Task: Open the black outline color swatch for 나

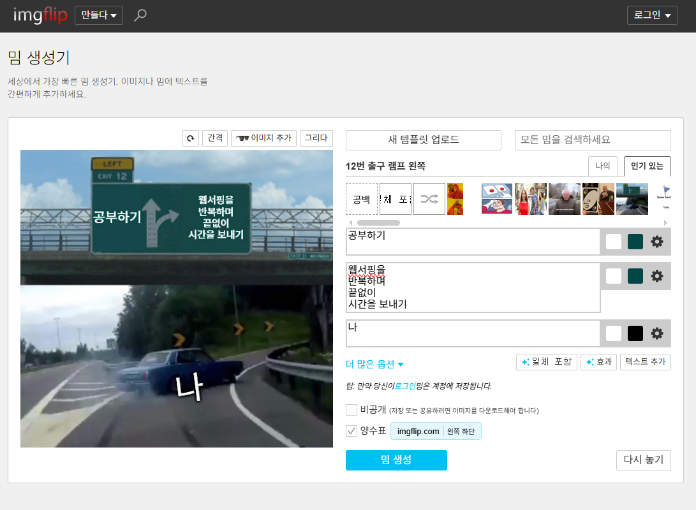Action: [x=635, y=333]
